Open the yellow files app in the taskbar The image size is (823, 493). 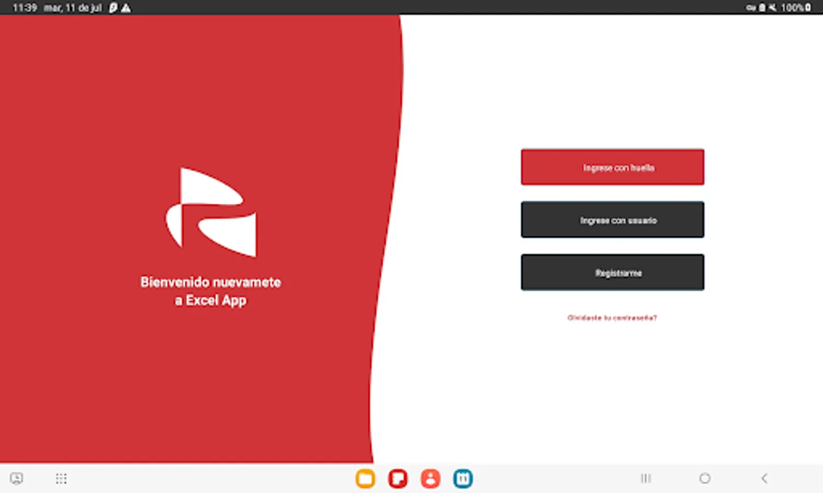pos(365,479)
